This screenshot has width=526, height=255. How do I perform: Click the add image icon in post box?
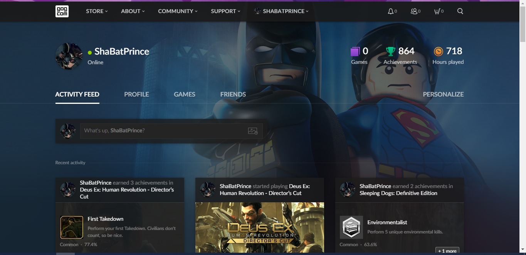point(253,131)
